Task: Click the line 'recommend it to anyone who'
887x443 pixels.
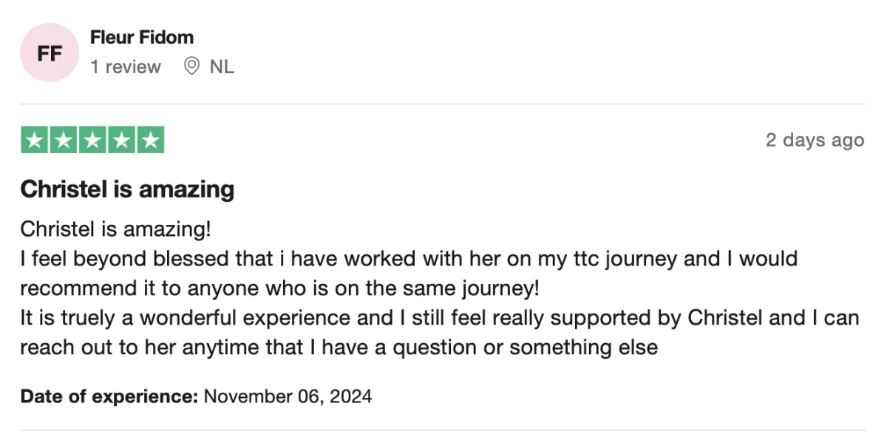Action: (x=280, y=288)
